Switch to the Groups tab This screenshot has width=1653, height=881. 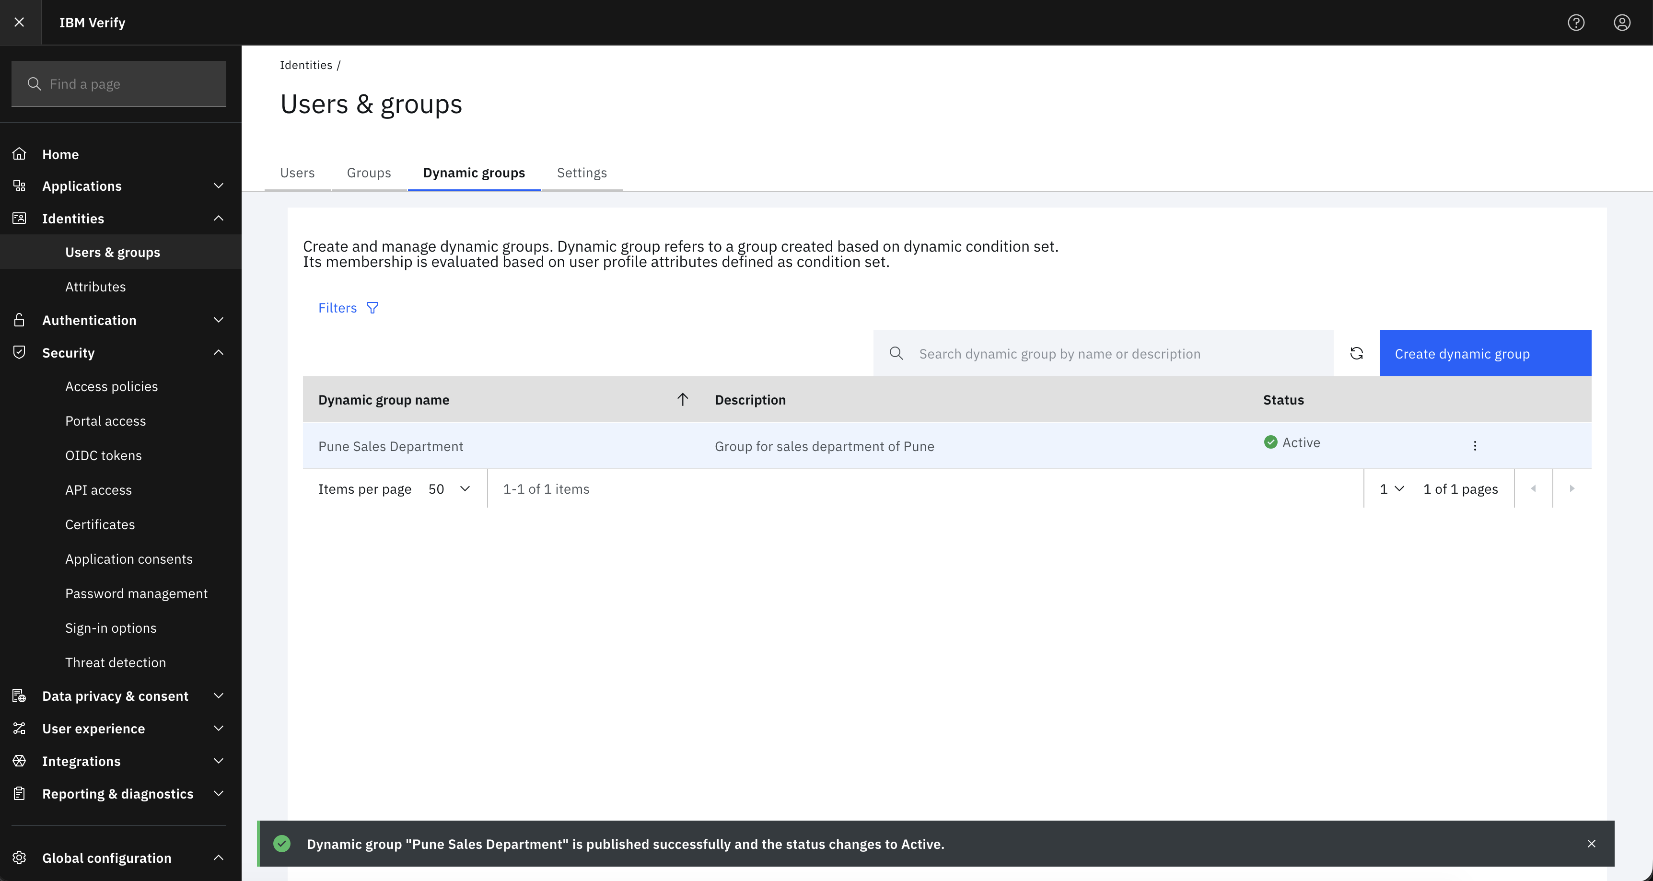[369, 173]
